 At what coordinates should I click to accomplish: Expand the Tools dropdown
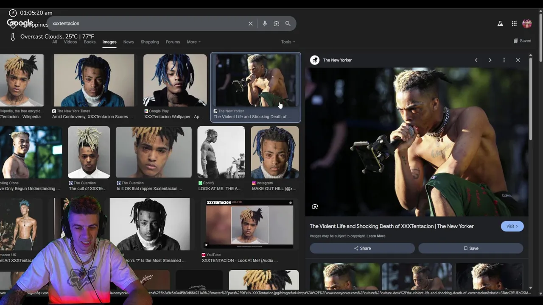(x=288, y=42)
